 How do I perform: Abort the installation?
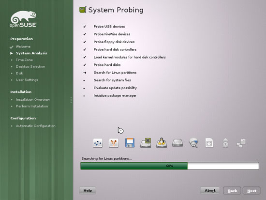[x=210, y=190]
